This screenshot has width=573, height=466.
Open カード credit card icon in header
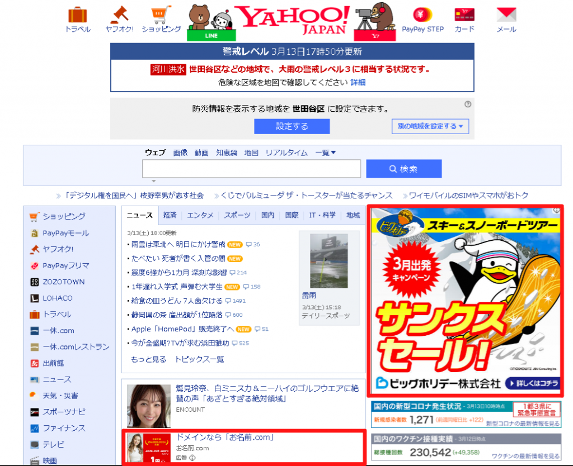pyautogui.click(x=464, y=15)
